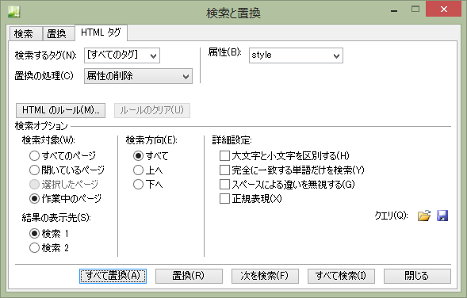467x298 pixels.
Task: Select the HTML タグ tab
Action: (x=101, y=32)
